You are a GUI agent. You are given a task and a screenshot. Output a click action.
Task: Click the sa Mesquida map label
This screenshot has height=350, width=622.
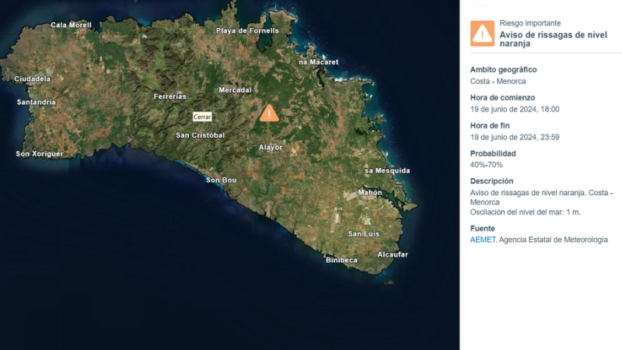click(387, 170)
